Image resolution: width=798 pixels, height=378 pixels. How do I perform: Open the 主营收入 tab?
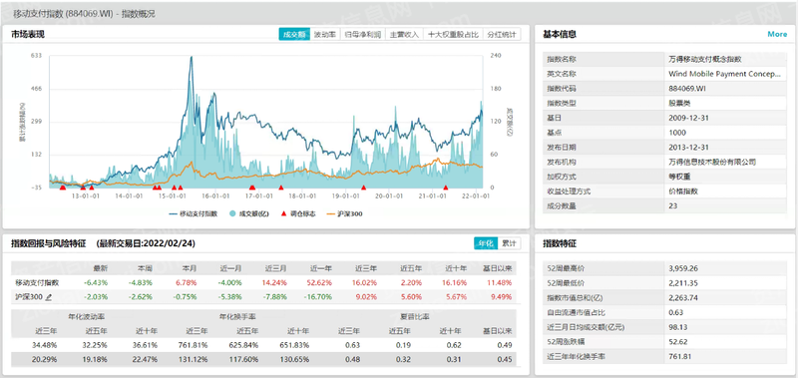(404, 35)
